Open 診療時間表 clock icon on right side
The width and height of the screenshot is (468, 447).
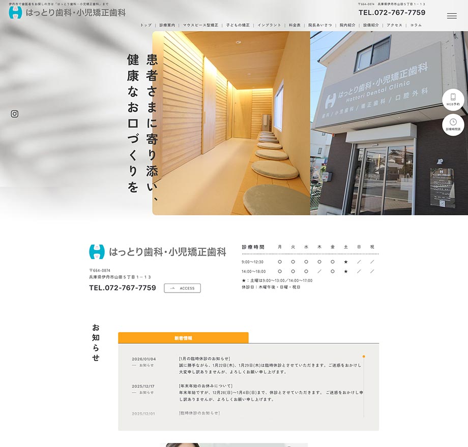pos(452,123)
